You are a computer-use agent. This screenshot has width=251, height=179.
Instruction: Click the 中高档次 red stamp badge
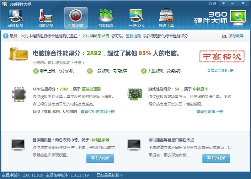pyautogui.click(x=222, y=56)
